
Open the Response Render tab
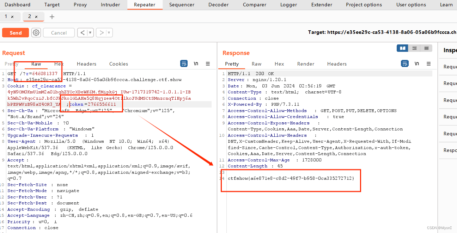click(306, 64)
